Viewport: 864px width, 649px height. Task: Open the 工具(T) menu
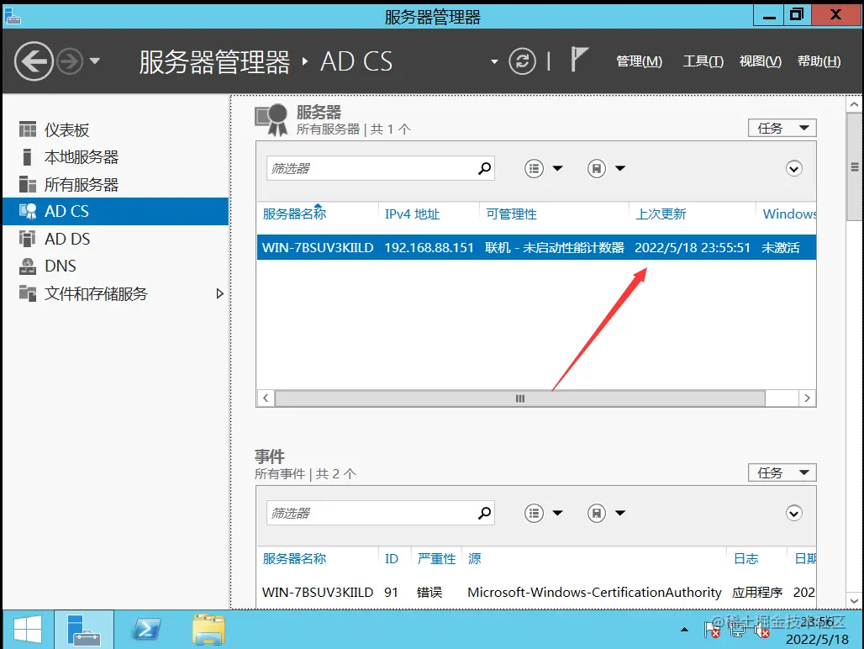pyautogui.click(x=703, y=61)
